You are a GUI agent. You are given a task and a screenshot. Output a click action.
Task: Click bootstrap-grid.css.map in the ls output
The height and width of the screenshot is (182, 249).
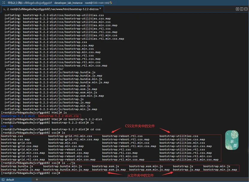[x=19, y=146]
